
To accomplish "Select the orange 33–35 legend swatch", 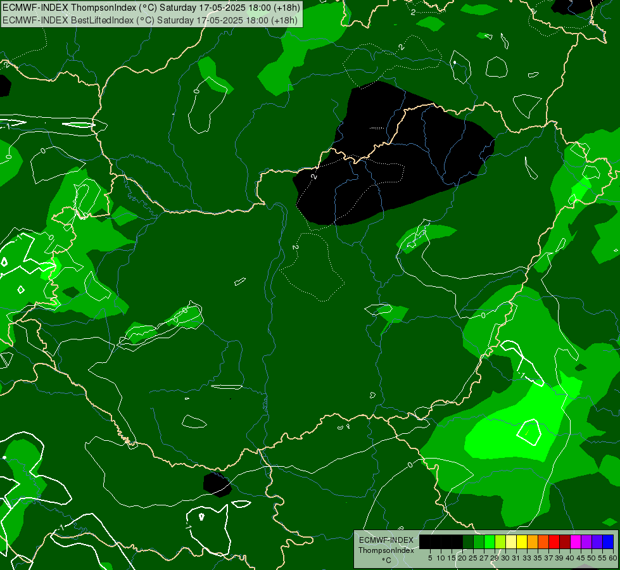I will coord(533,541).
